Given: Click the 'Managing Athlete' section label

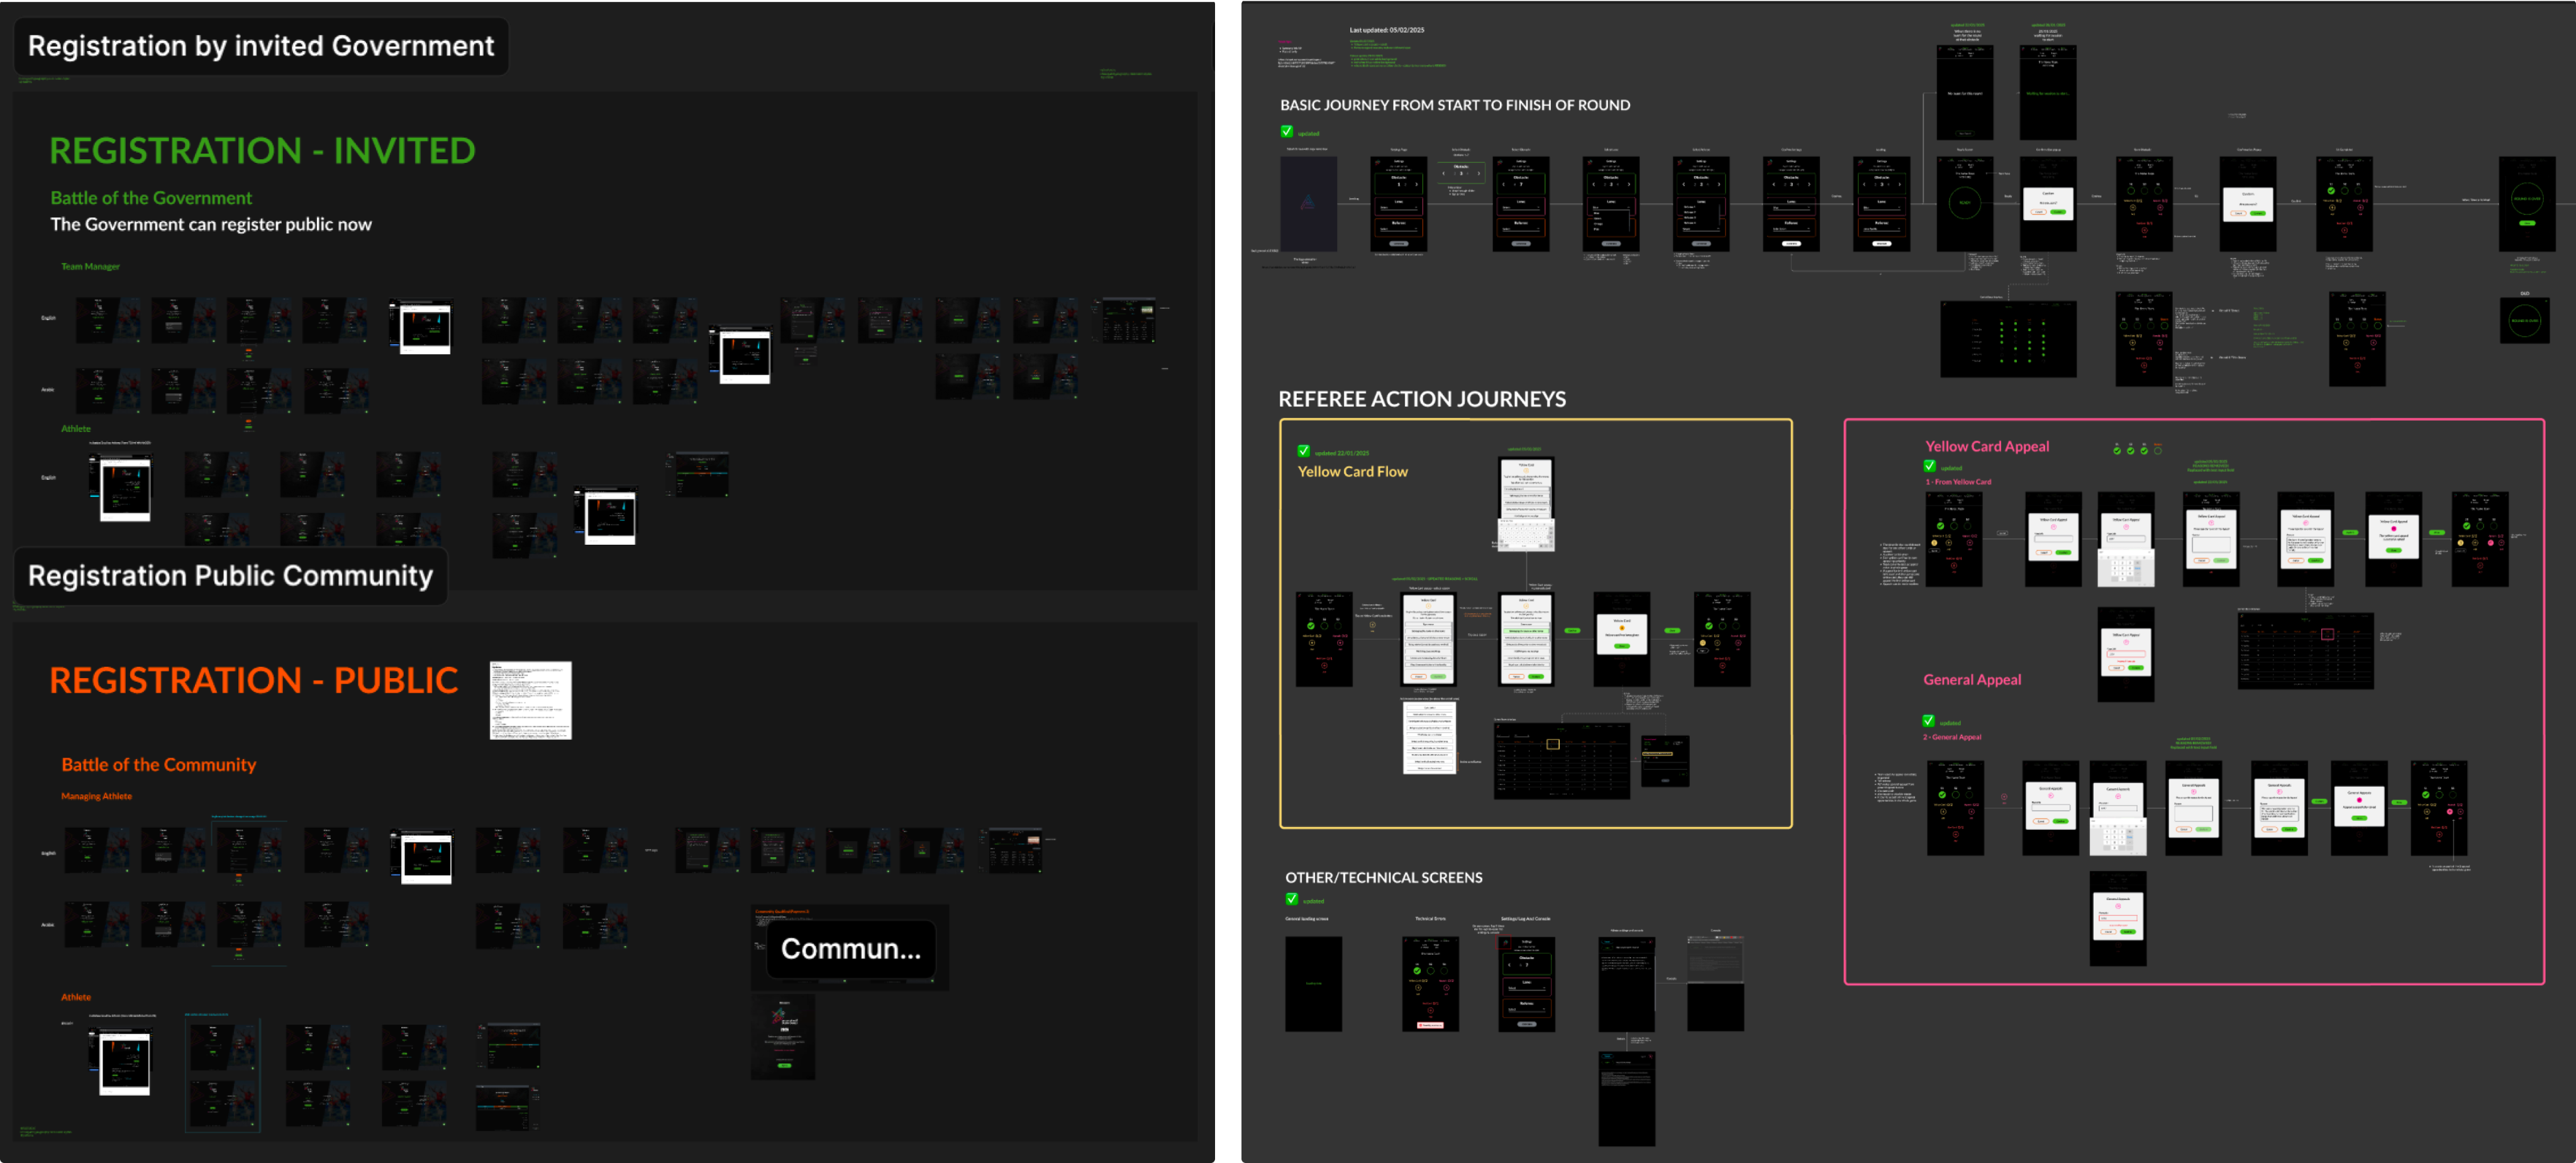Looking at the screenshot, I should click(x=96, y=796).
